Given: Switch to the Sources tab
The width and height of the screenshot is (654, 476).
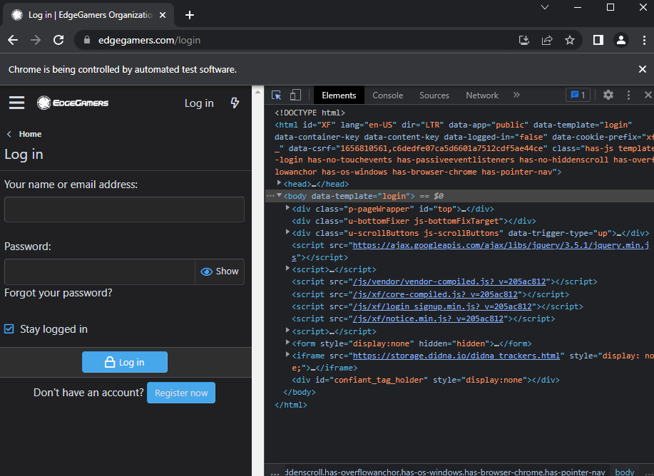Looking at the screenshot, I should coord(434,95).
